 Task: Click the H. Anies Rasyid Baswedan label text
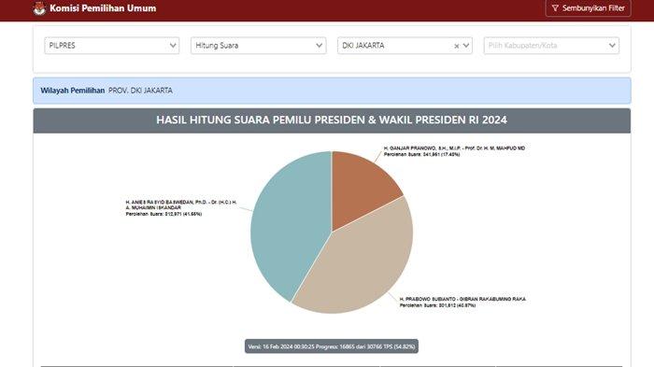point(181,207)
